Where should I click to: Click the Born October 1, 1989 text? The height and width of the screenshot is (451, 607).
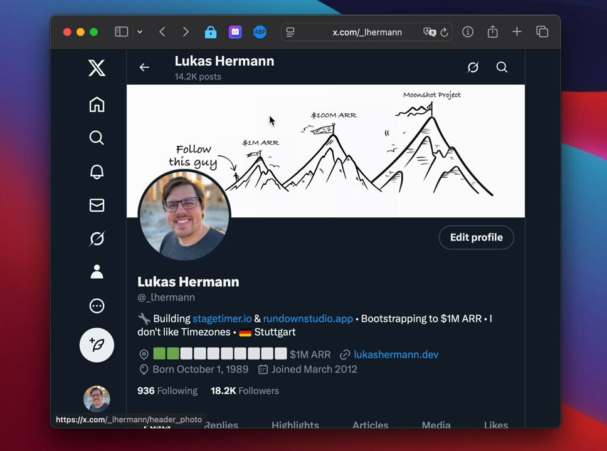coord(201,370)
